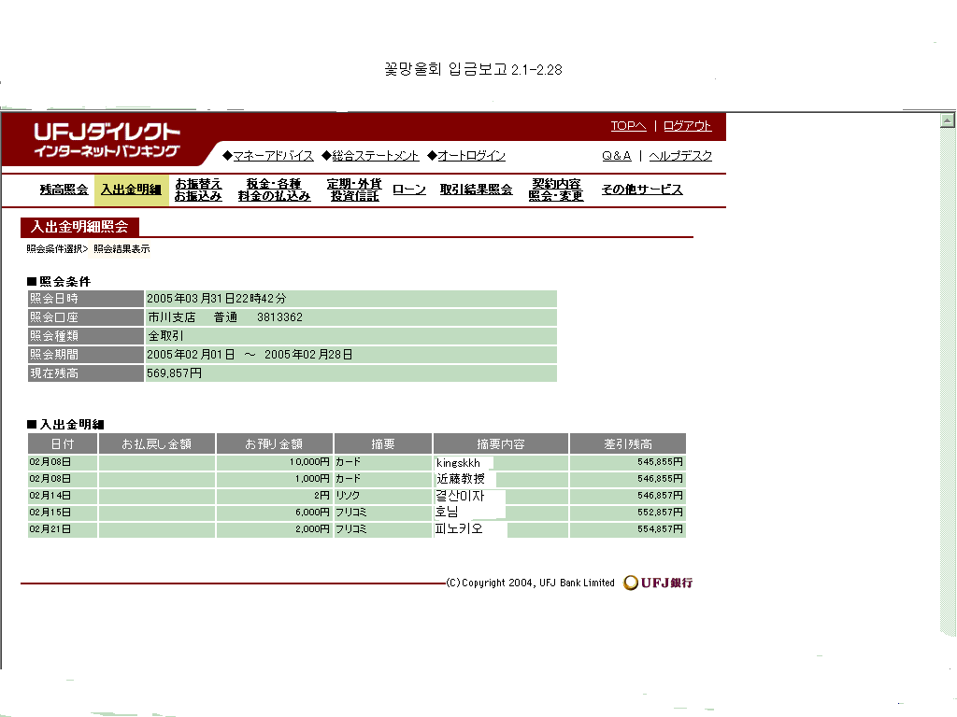Open the 税金・各種料金の払込み menu
The width and height of the screenshot is (957, 717).
274,190
